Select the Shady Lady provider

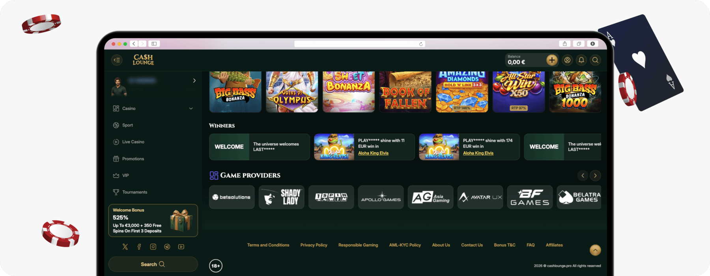281,197
